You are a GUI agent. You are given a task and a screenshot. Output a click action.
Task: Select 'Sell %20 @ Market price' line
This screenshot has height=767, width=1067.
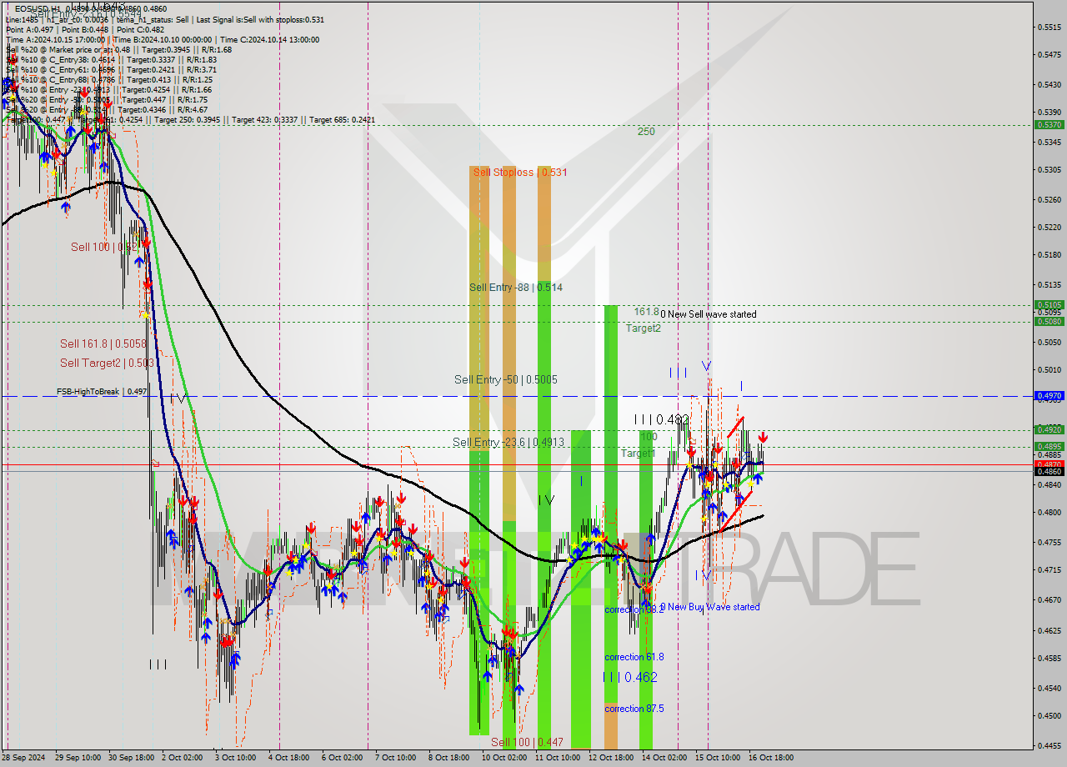[118, 49]
